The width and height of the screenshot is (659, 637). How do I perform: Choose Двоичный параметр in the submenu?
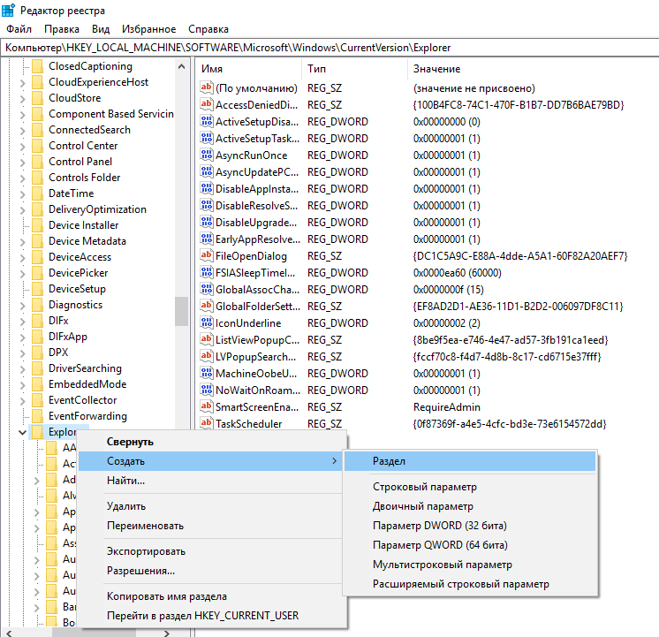(x=469, y=506)
